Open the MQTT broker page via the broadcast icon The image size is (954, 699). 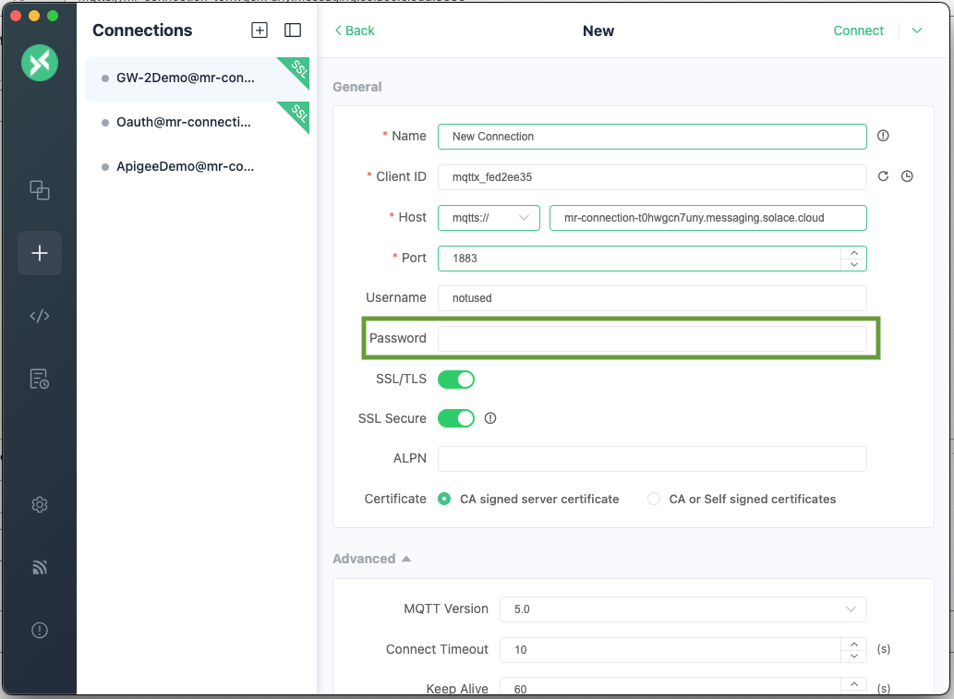[x=39, y=567]
